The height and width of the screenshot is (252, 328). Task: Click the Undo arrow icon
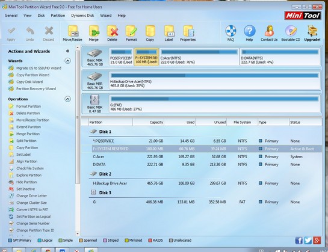tap(30, 31)
